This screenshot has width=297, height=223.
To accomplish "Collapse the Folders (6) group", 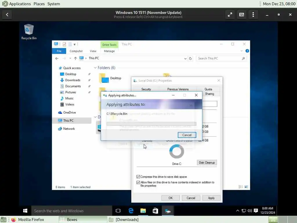I will tap(95, 68).
